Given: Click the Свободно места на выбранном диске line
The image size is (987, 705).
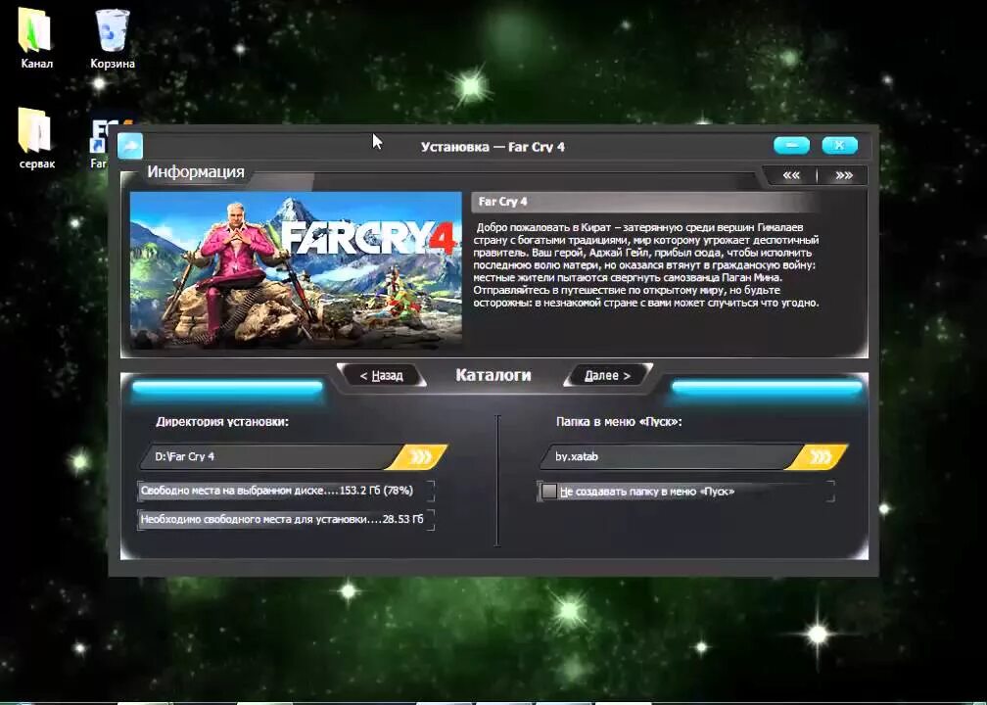Looking at the screenshot, I should point(286,491).
